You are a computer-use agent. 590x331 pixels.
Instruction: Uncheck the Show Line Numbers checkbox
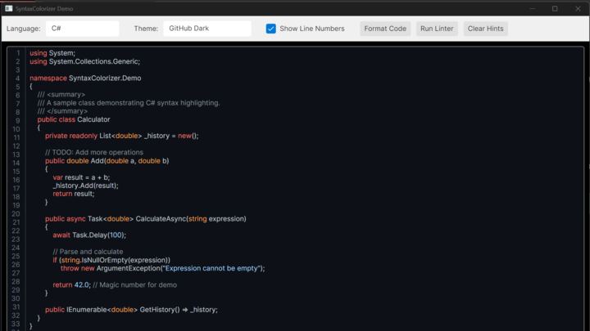coord(271,29)
